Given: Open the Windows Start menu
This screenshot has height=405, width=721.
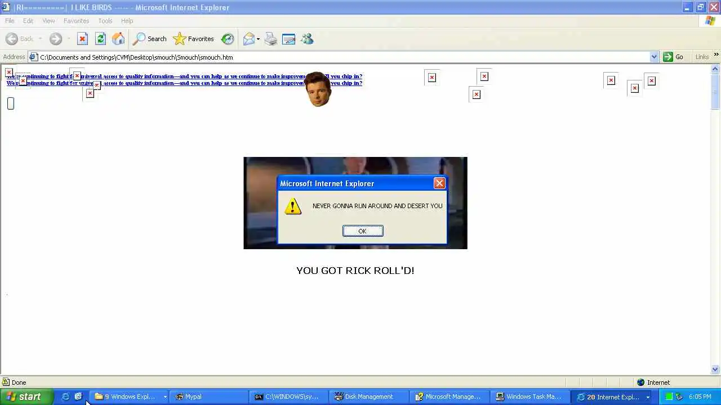Looking at the screenshot, I should point(26,397).
